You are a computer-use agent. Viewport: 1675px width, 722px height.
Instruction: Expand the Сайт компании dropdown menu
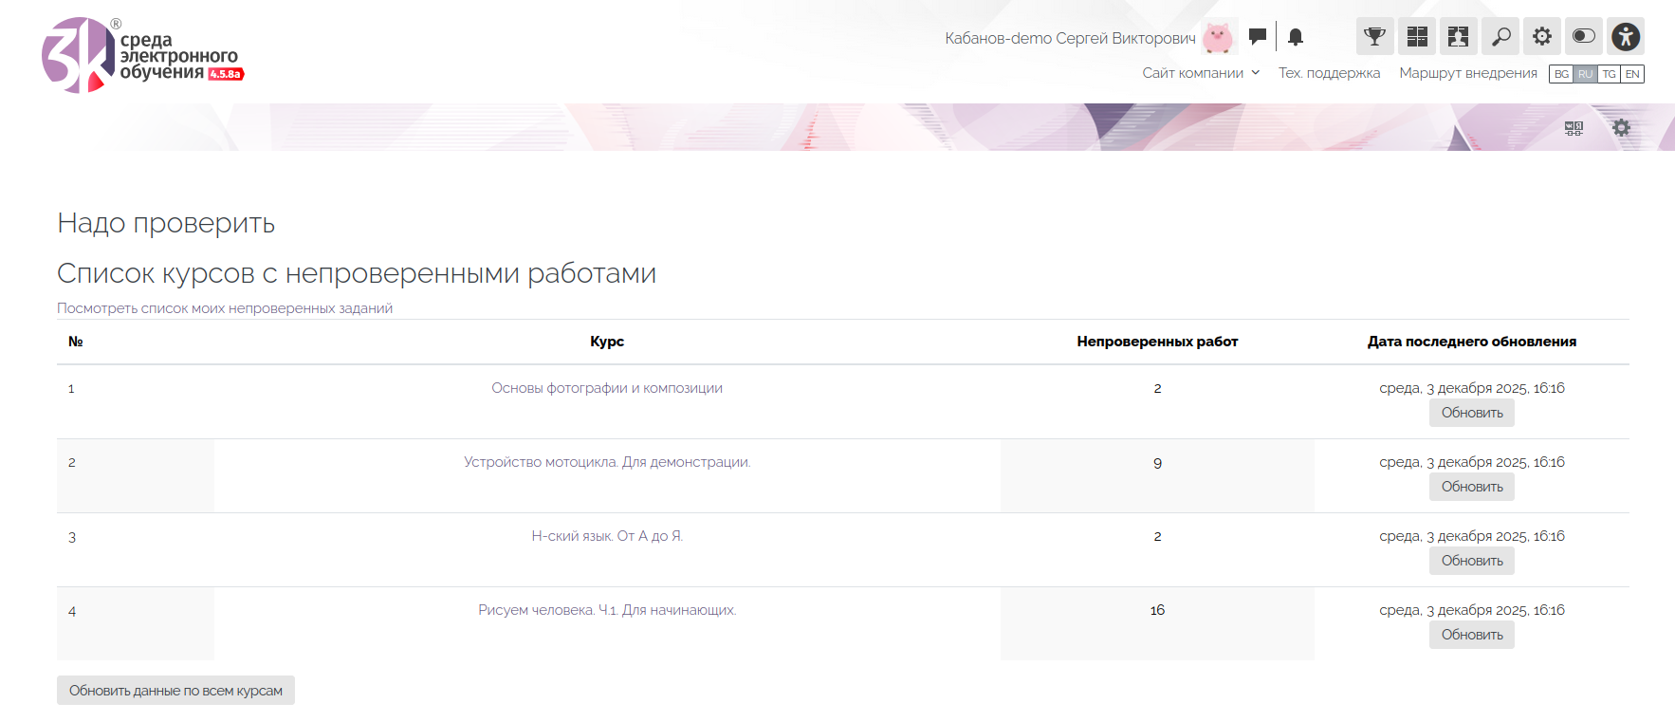pyautogui.click(x=1201, y=73)
